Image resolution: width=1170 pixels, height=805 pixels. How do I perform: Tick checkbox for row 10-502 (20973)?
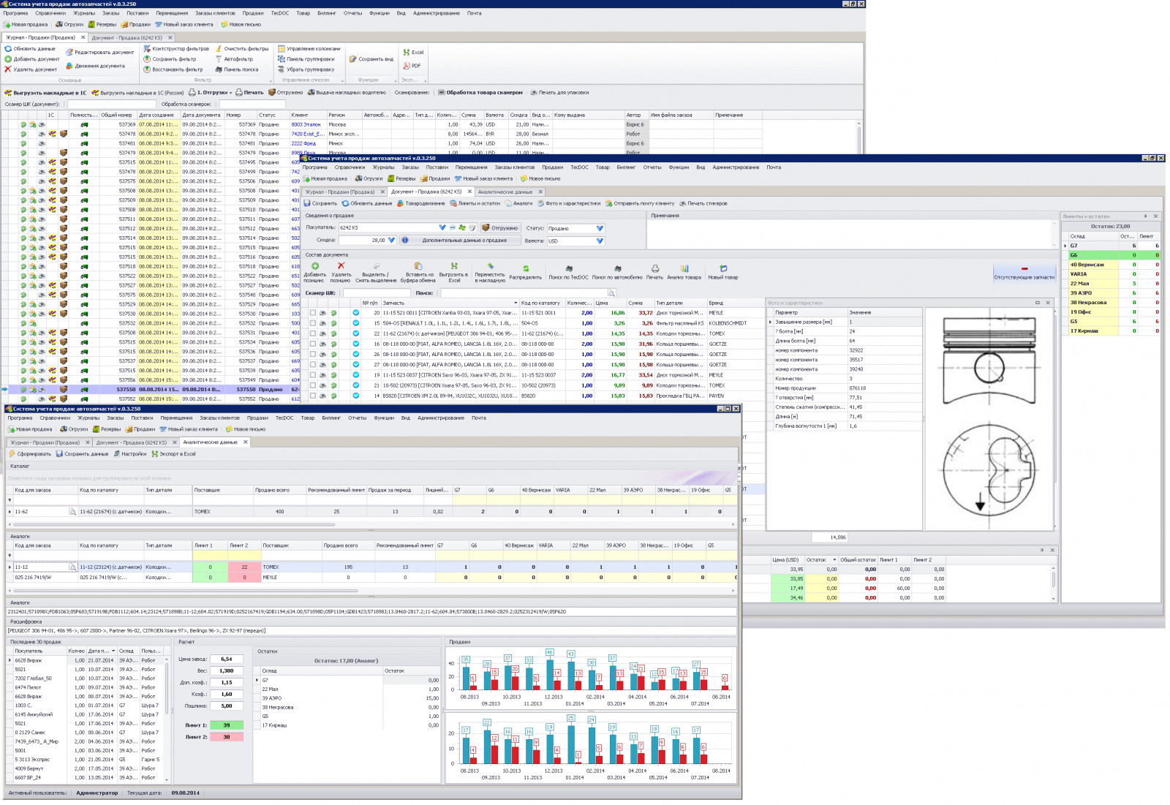(313, 385)
